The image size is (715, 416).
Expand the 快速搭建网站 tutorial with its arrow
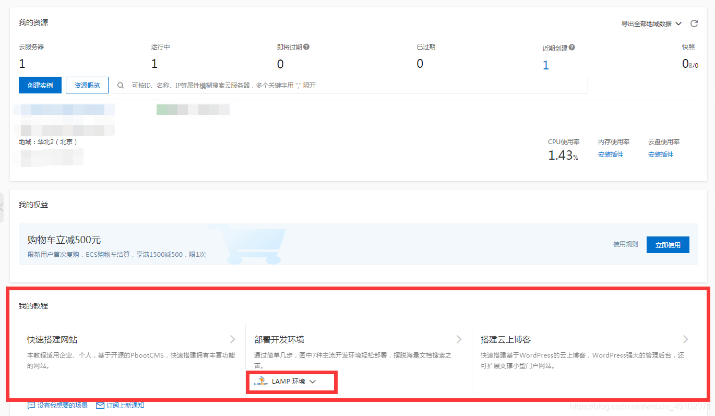pyautogui.click(x=233, y=339)
